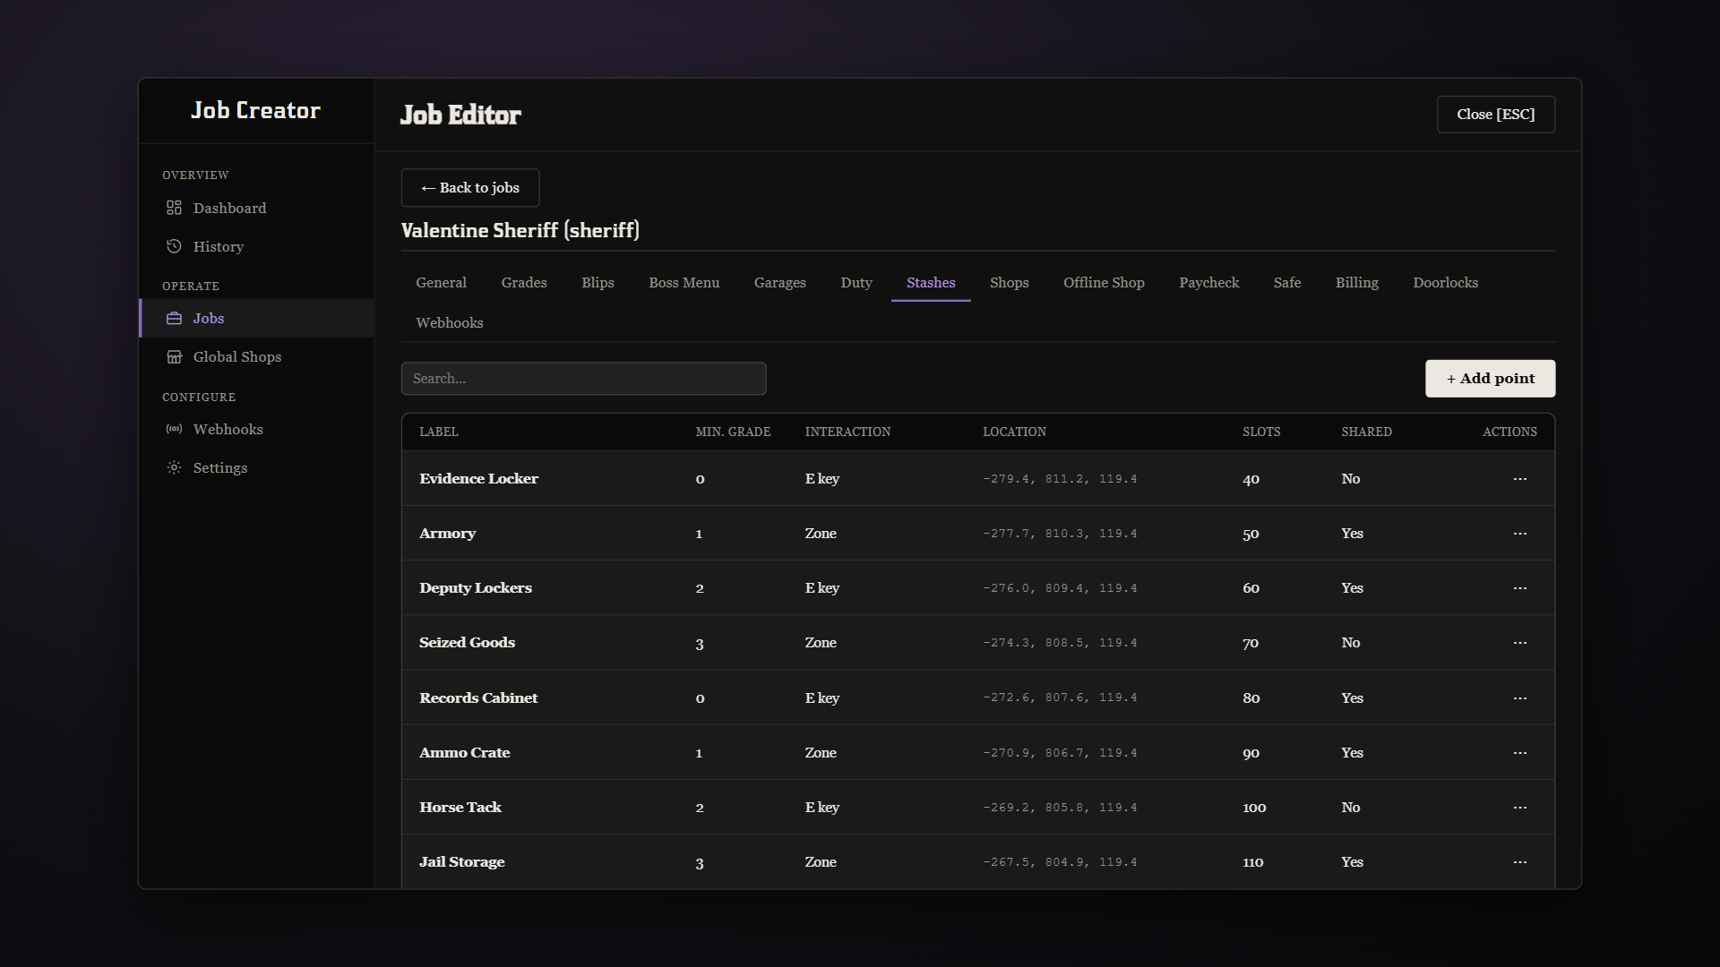Screen dimensions: 1720x967
Task: Click the Webhooks broadcast icon in sidebar
Action: tap(174, 430)
